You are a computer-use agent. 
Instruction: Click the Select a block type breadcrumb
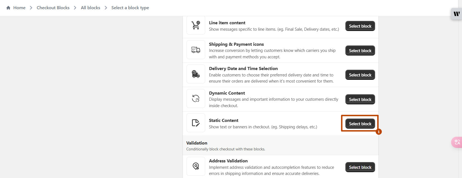point(130,8)
